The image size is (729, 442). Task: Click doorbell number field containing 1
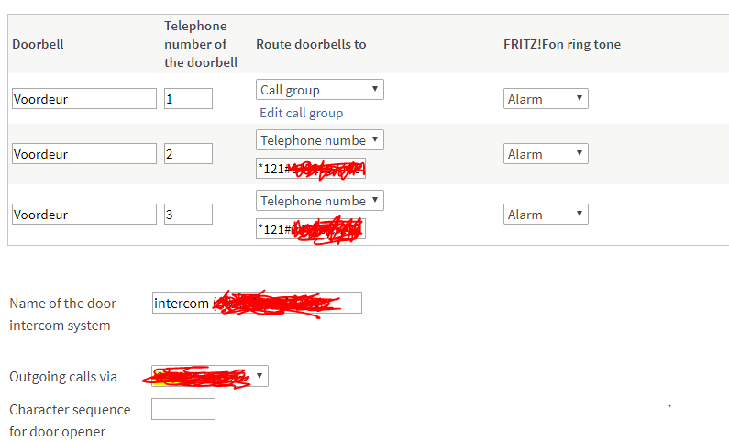(x=188, y=99)
